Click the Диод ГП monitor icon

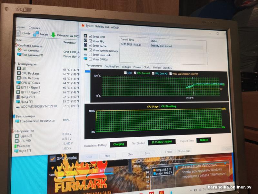click(18, 102)
